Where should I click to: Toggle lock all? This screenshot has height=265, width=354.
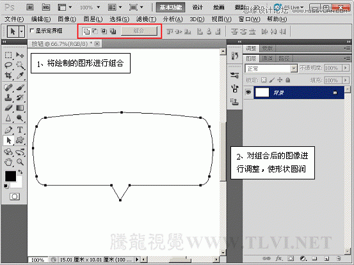click(x=287, y=80)
